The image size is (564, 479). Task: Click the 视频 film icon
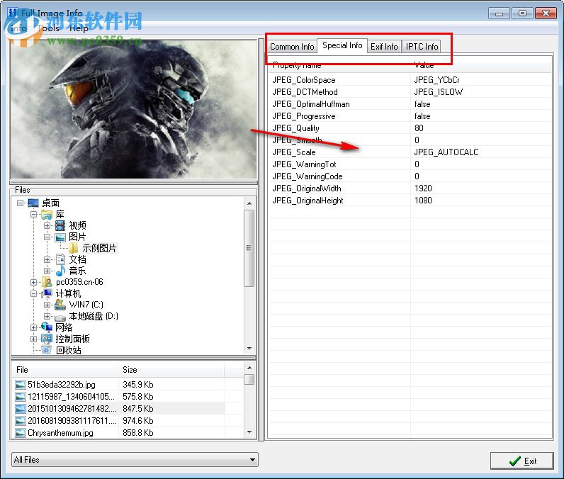click(x=60, y=225)
